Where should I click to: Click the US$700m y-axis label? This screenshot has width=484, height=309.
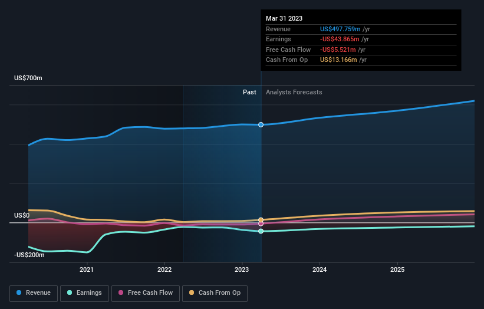(28, 78)
